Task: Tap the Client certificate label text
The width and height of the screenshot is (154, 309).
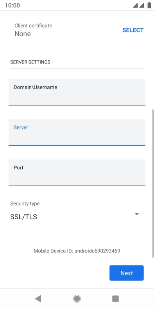Action: pyautogui.click(x=33, y=25)
